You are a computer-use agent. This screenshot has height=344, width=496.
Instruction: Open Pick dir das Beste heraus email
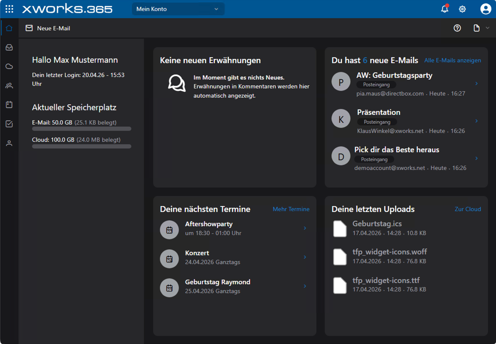(397, 150)
